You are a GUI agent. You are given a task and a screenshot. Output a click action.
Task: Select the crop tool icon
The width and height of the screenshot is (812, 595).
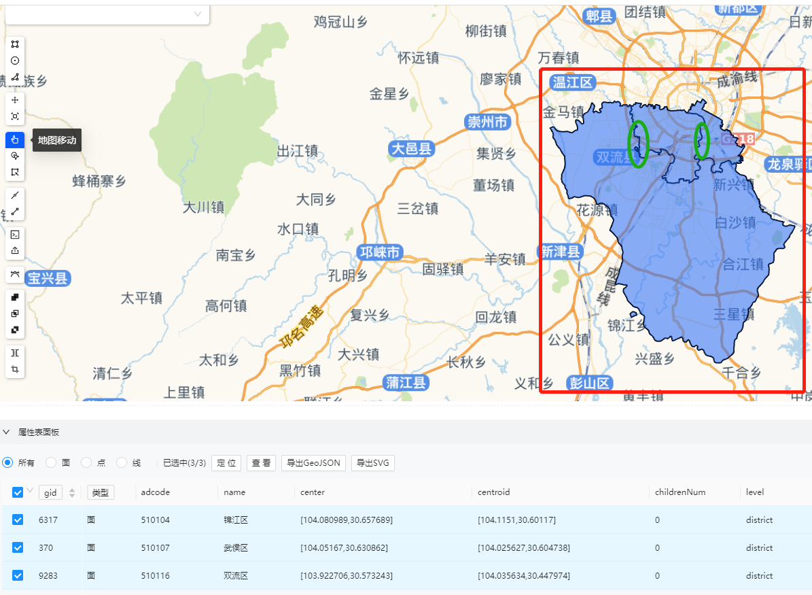(x=15, y=369)
